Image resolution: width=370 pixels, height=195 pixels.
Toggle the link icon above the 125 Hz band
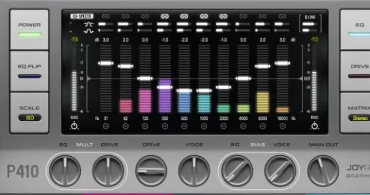(145, 16)
